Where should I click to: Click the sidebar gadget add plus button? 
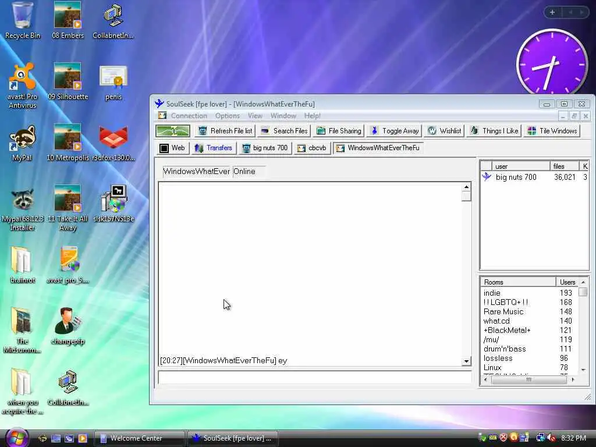click(552, 12)
